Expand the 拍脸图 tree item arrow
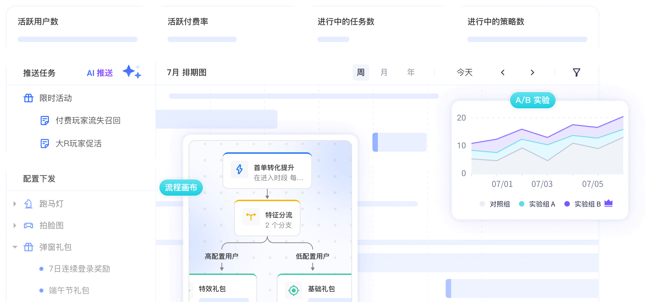This screenshot has width=658, height=302. pos(15,225)
